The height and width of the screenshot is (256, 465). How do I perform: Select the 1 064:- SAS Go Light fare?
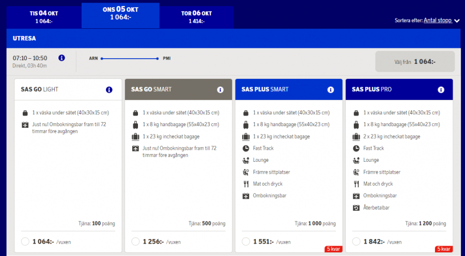click(25, 242)
